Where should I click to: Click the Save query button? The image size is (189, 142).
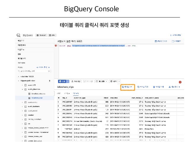coord(76,81)
